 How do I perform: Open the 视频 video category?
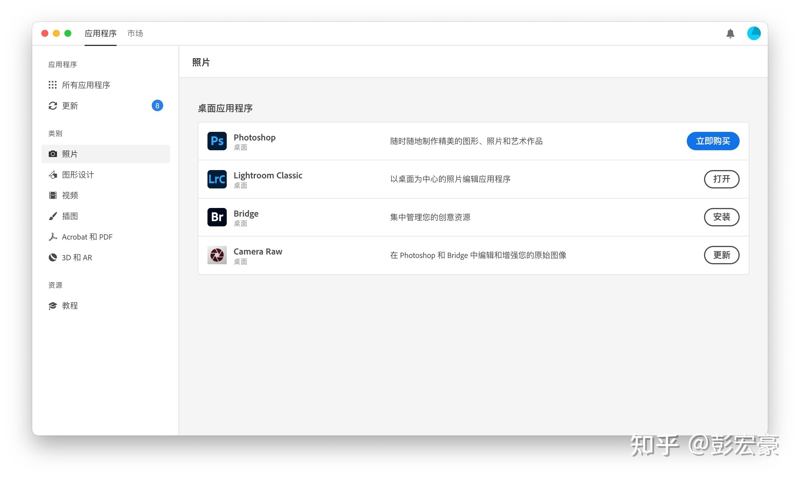pos(70,196)
